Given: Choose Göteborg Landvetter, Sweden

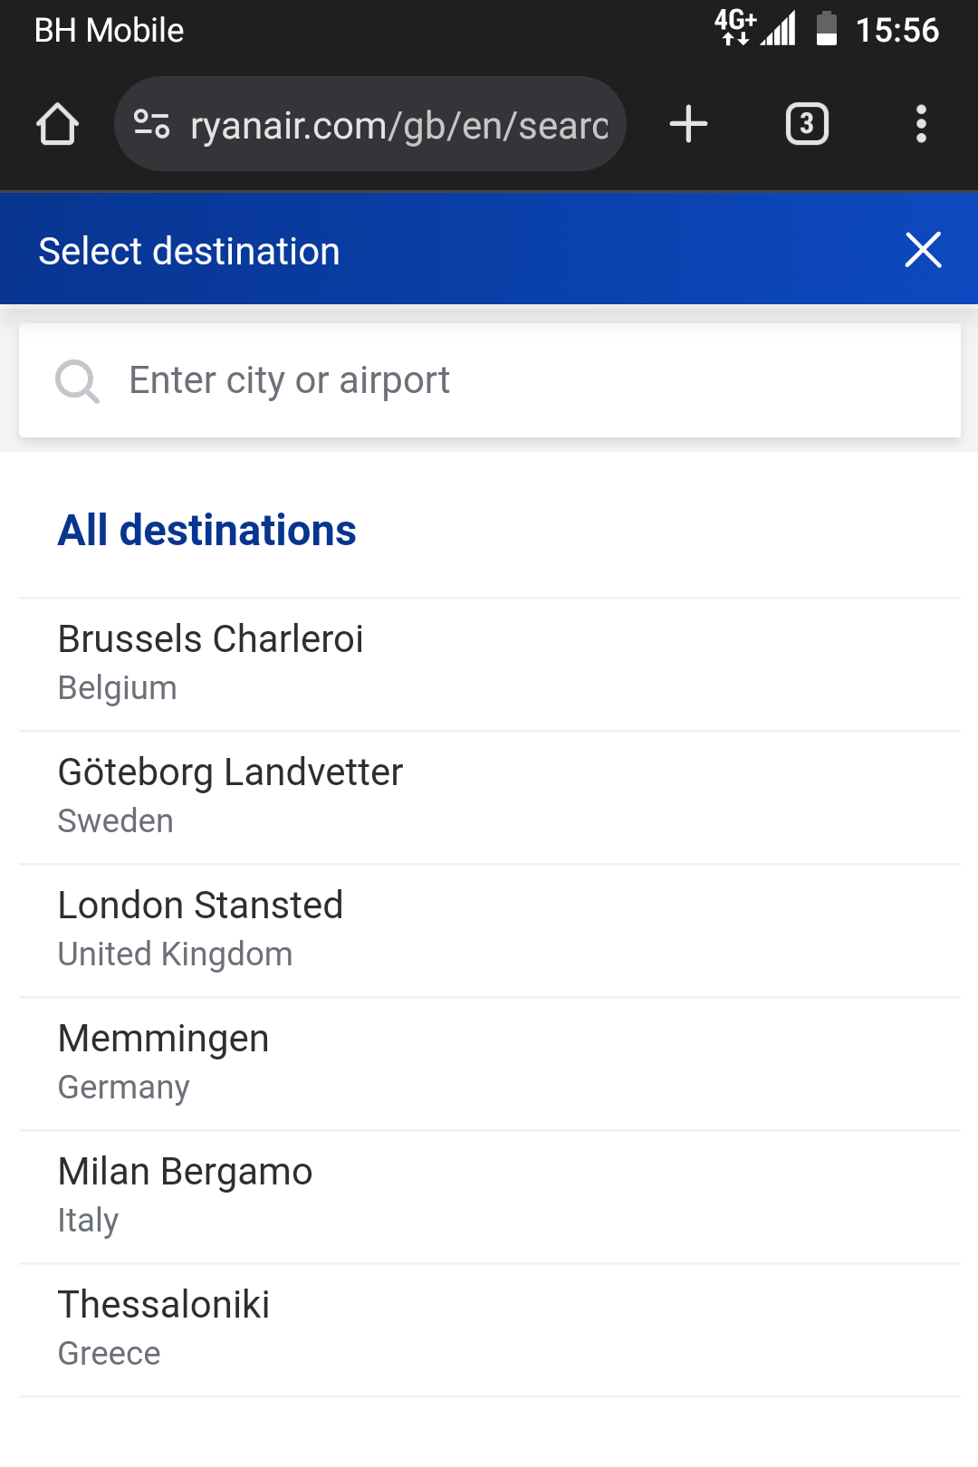Looking at the screenshot, I should [x=490, y=798].
